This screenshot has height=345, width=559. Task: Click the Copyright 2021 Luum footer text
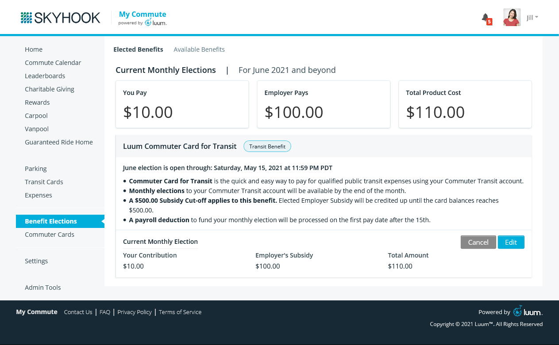click(486, 324)
